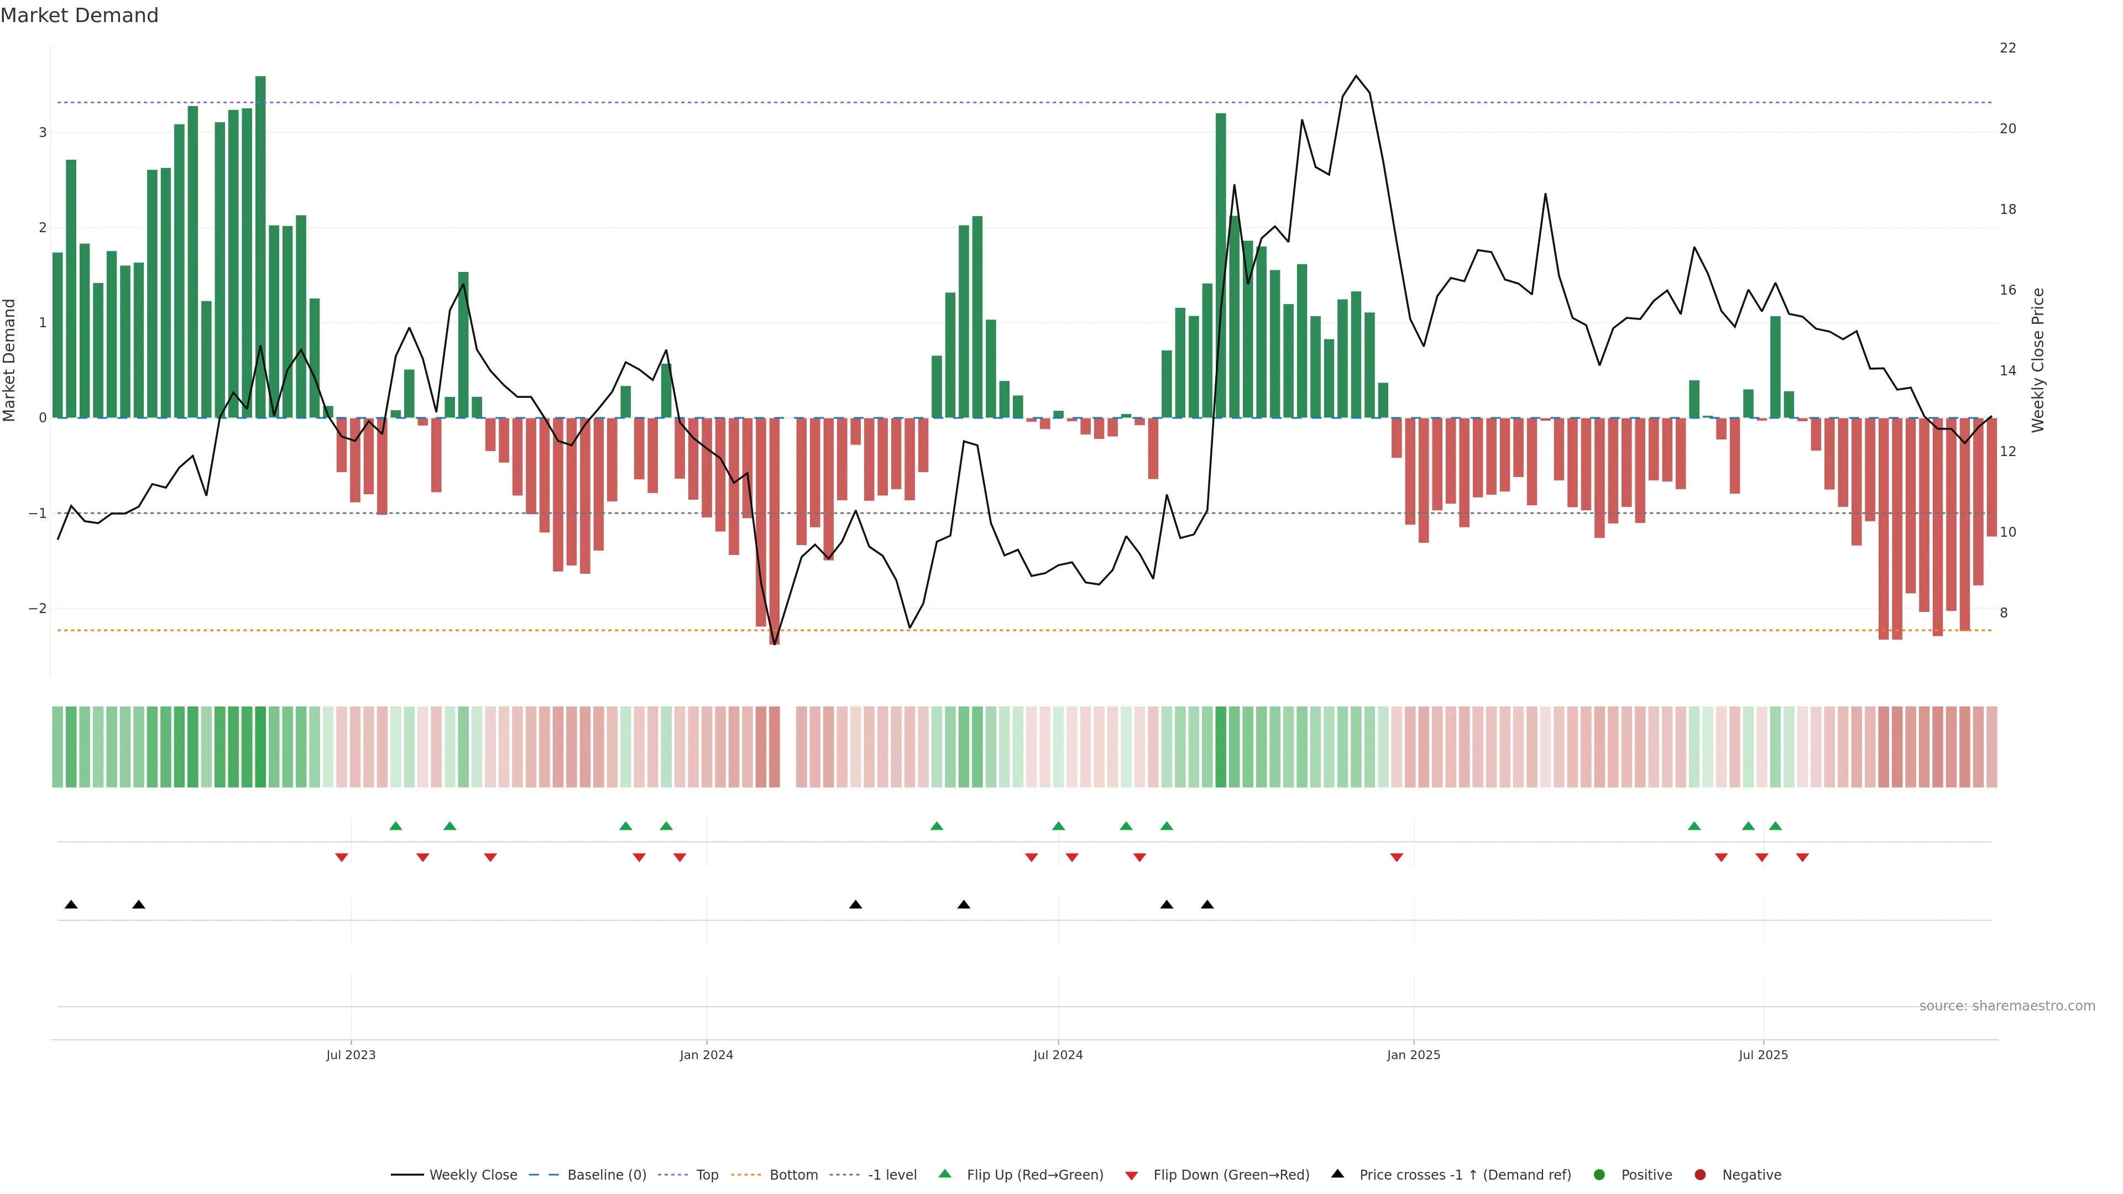Hide the -1 level legend series
This screenshot has width=2123, height=1194.
pyautogui.click(x=892, y=1174)
